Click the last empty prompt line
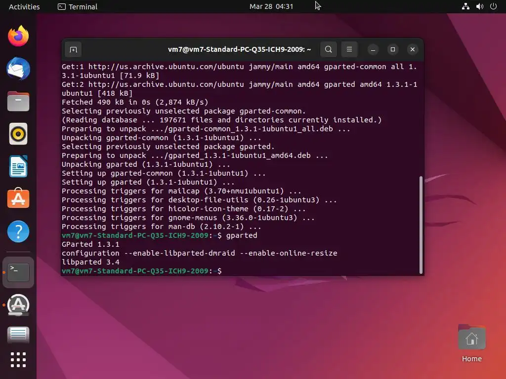This screenshot has height=379, width=506. click(x=142, y=271)
